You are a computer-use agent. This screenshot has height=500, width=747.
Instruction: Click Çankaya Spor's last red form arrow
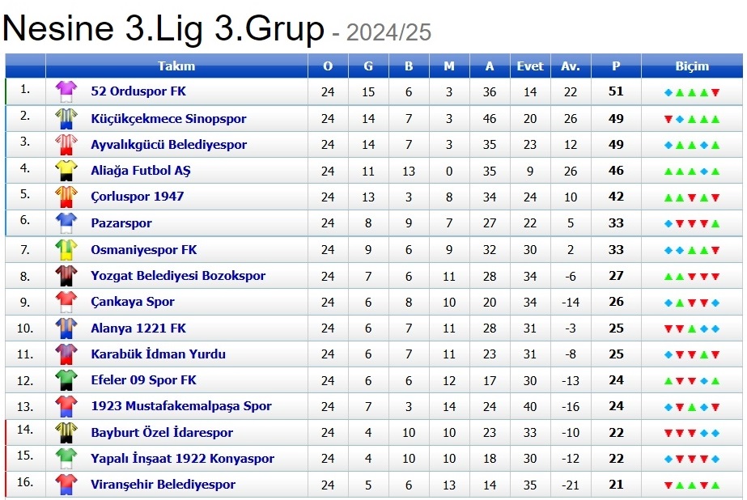(x=704, y=303)
